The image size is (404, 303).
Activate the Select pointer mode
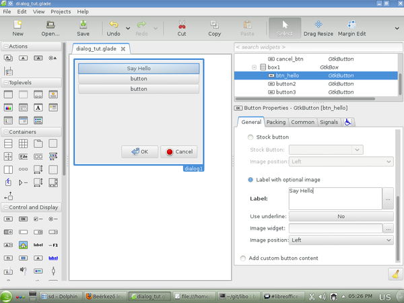[285, 28]
